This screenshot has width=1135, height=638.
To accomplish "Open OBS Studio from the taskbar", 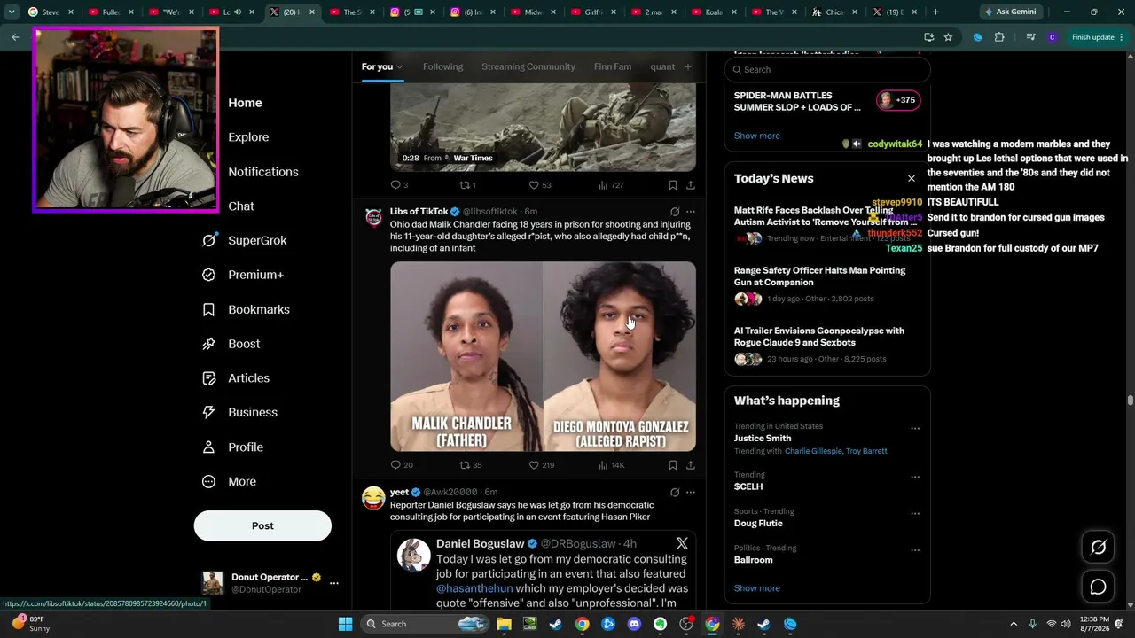I will [x=686, y=624].
